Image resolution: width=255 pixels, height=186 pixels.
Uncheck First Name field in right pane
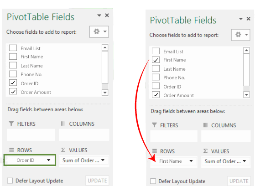click(x=156, y=60)
